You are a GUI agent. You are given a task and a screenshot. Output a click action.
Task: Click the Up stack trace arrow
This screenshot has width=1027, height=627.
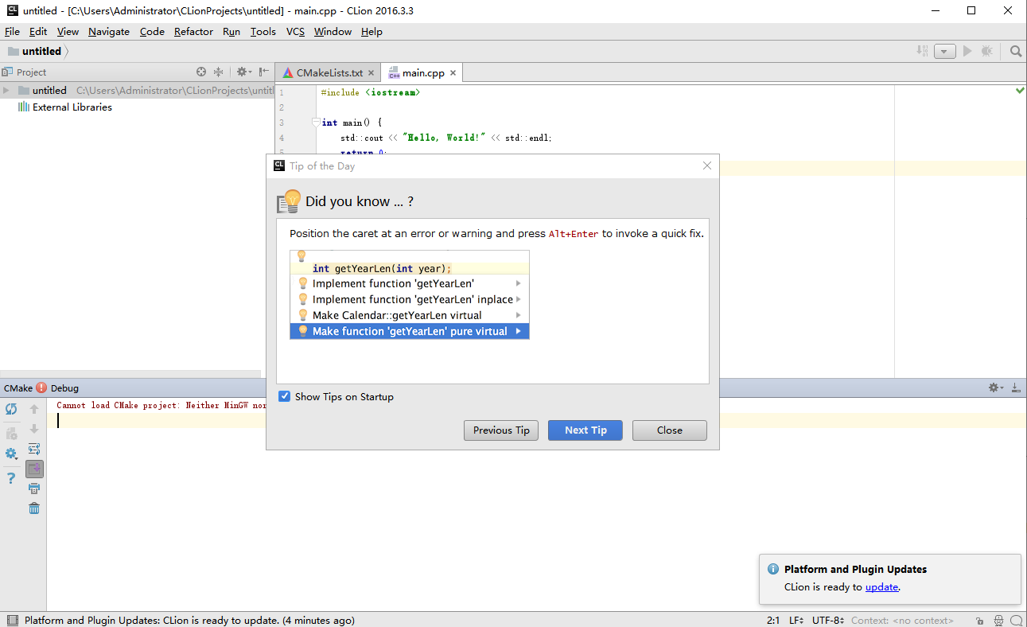34,409
